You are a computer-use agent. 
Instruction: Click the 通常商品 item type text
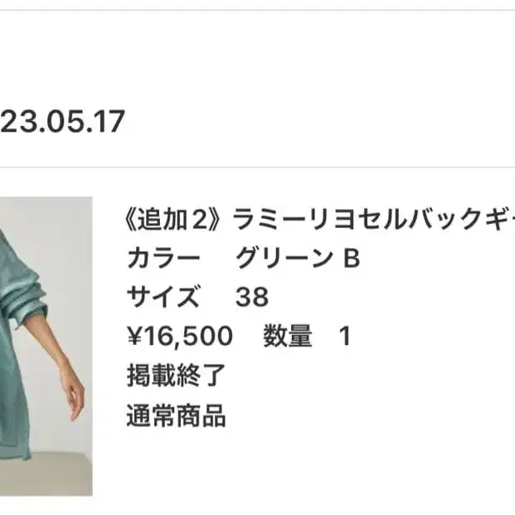[176, 415]
